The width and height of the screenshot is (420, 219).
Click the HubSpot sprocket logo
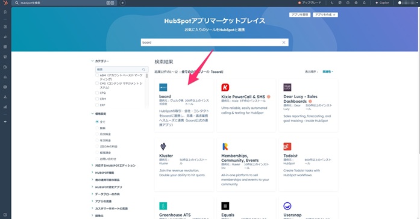[x=5, y=2]
